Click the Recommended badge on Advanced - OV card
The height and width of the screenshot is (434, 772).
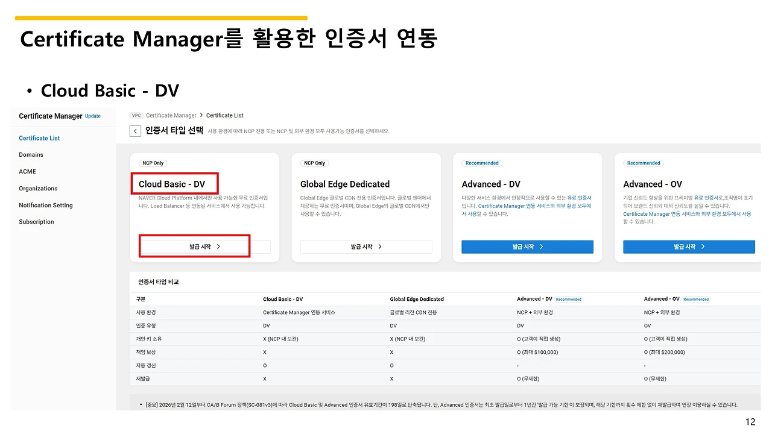click(644, 163)
